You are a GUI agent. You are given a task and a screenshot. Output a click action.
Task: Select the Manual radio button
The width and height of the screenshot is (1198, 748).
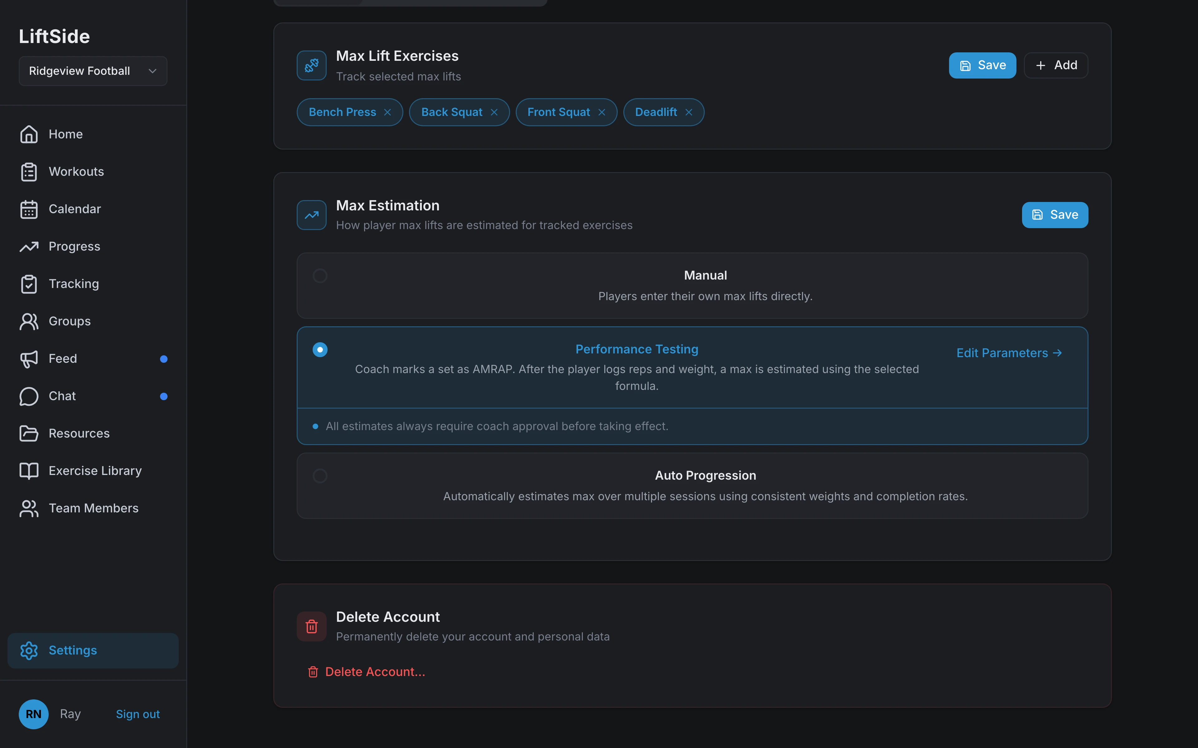(320, 276)
